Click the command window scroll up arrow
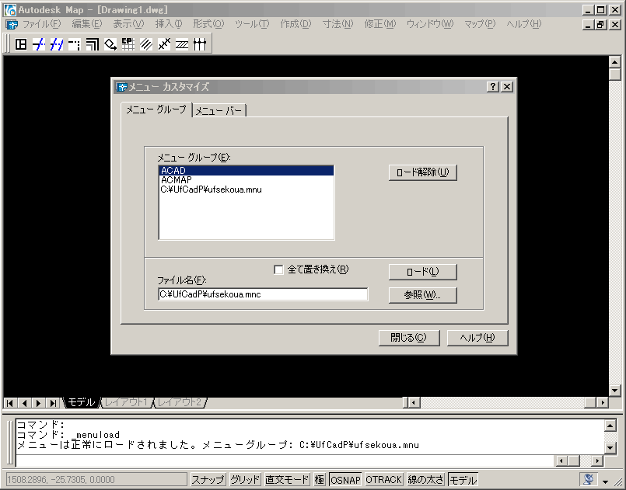The image size is (626, 490). coord(610,426)
